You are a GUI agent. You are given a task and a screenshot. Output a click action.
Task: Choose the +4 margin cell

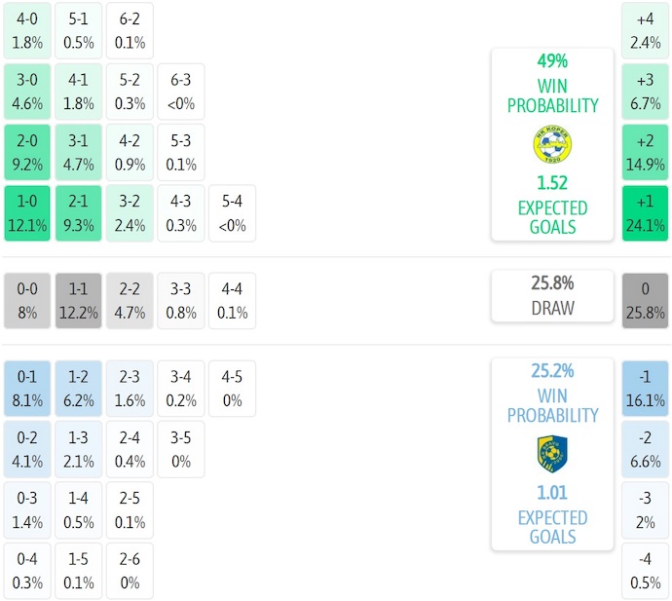645,30
